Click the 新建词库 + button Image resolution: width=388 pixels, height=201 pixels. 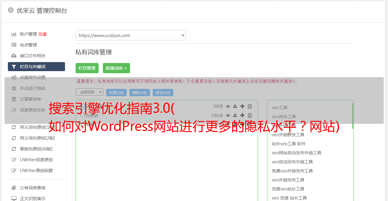coord(116,68)
